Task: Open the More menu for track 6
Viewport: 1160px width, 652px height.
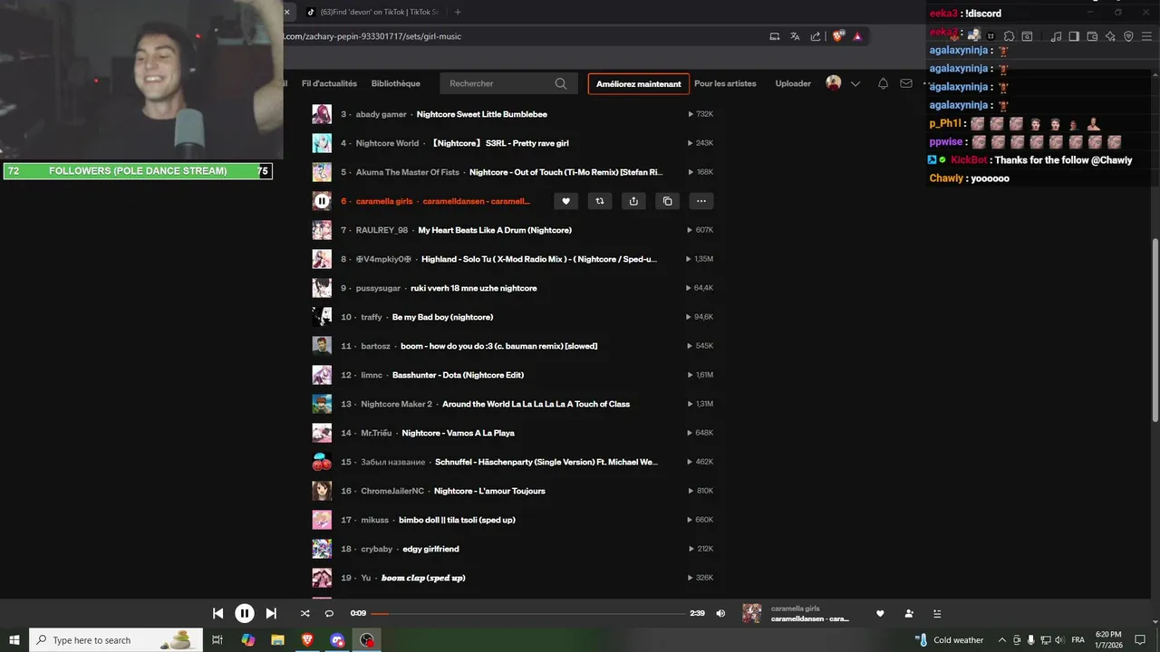Action: 701,201
